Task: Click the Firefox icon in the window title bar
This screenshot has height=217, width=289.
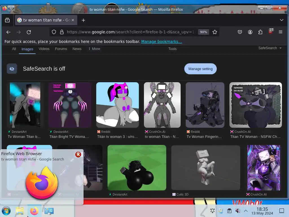Action: 5,8
